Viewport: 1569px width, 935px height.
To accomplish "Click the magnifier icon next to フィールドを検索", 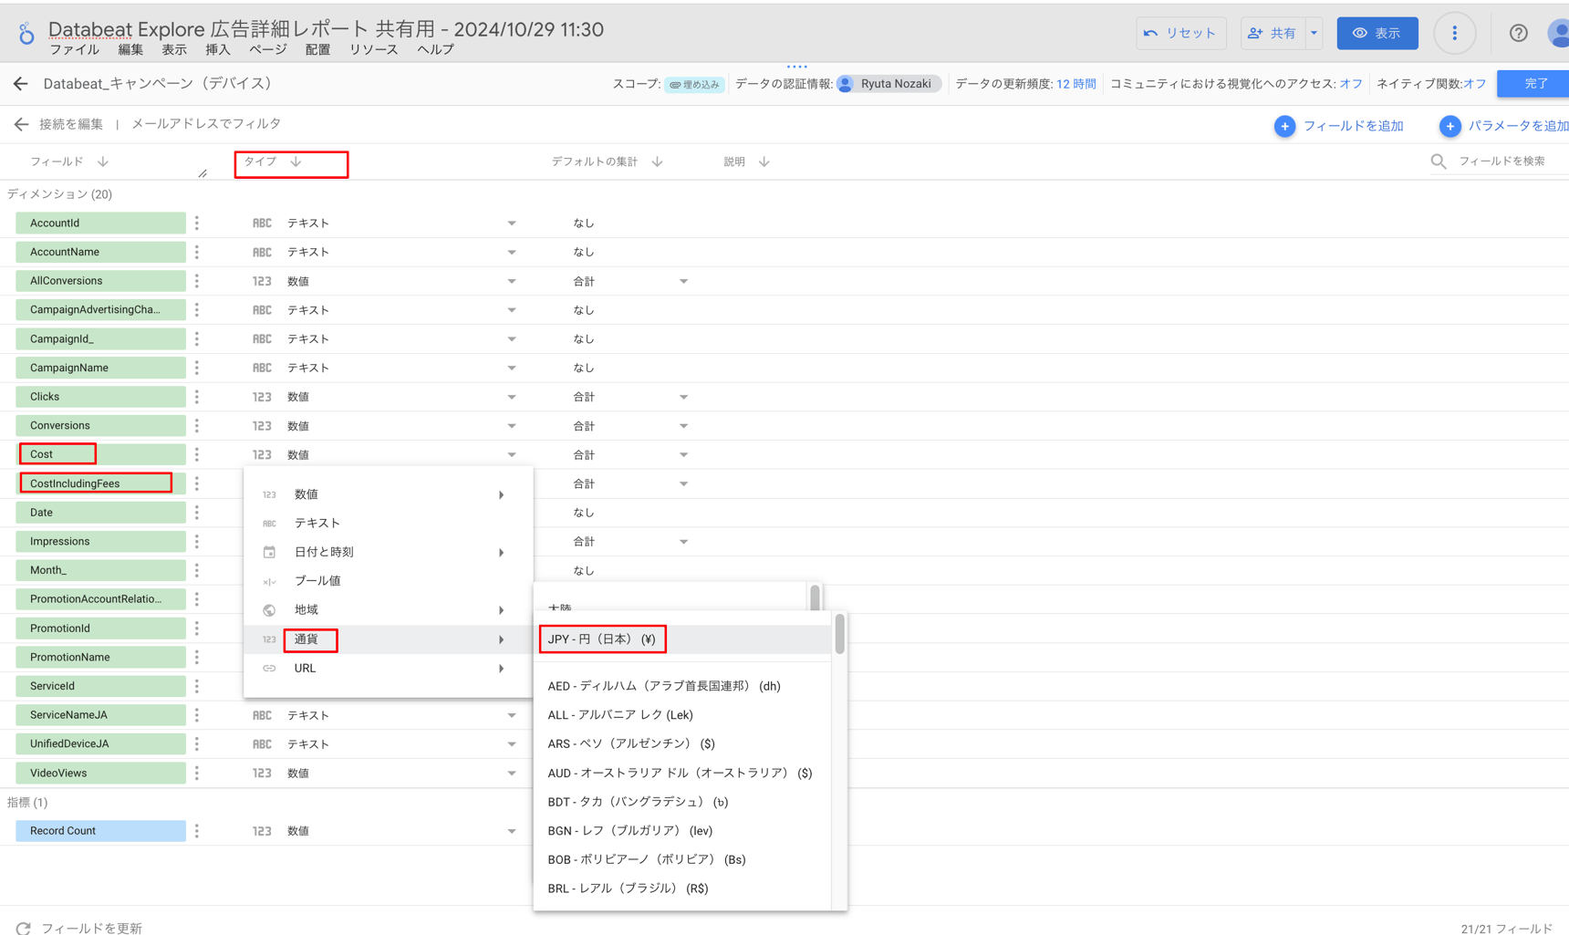I will click(x=1439, y=161).
